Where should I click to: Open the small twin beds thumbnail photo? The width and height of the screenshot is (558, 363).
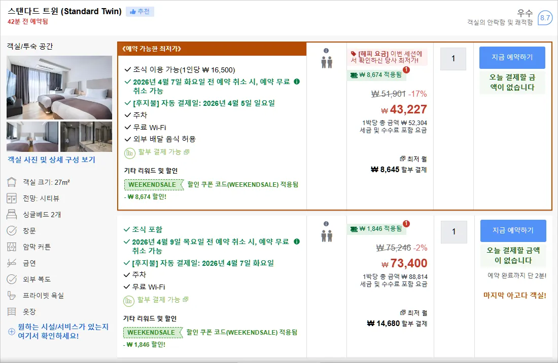click(32, 137)
